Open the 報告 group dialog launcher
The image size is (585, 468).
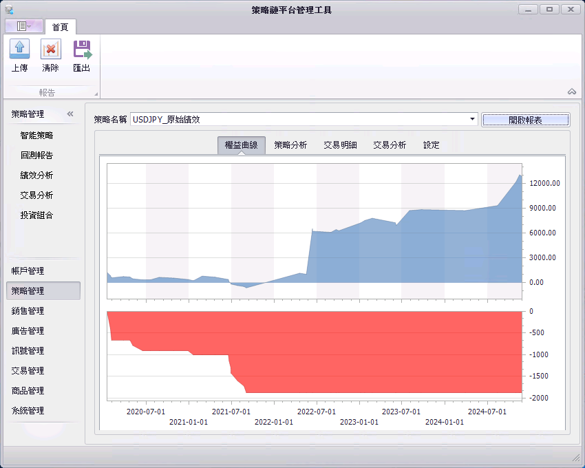click(x=96, y=94)
